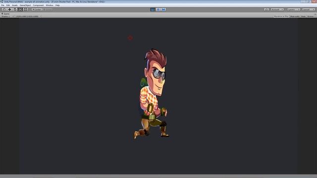The image size is (317, 178).
Task: Toggle pivot mode Center button
Action: [x=37, y=9]
